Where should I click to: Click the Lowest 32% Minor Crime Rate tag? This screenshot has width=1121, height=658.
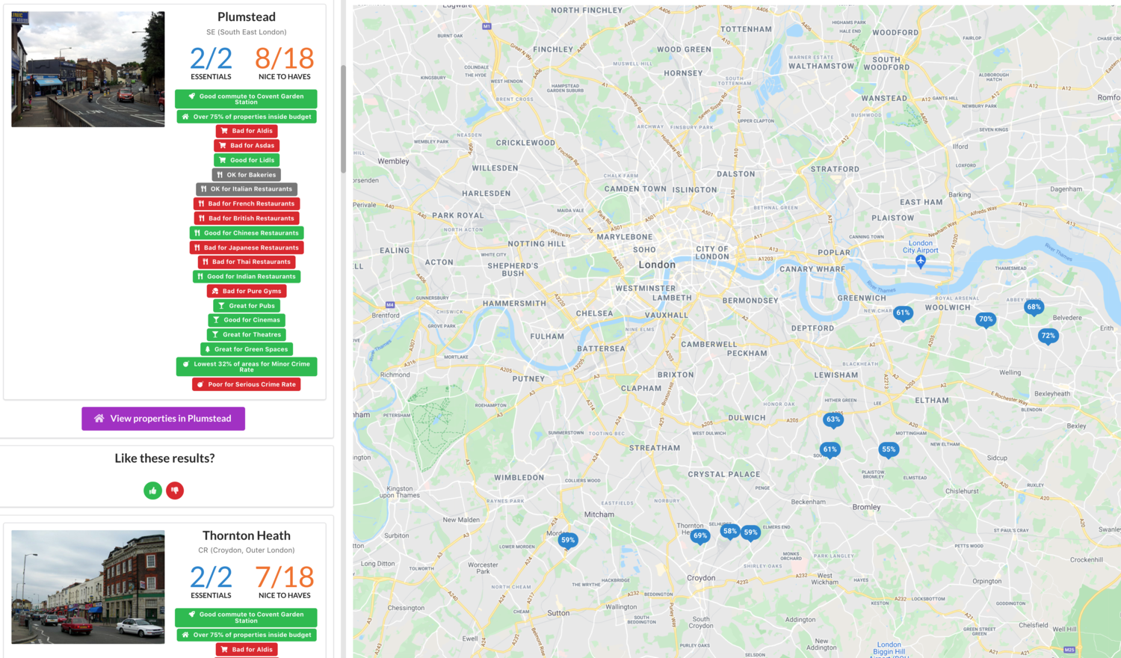pos(247,366)
